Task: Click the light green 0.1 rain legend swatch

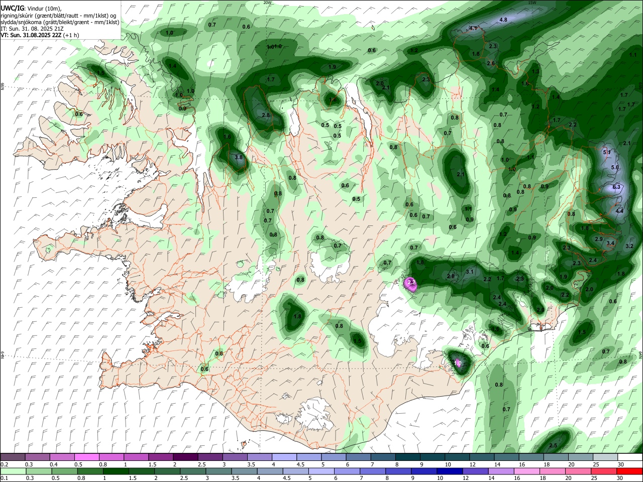Action: (x=13, y=471)
